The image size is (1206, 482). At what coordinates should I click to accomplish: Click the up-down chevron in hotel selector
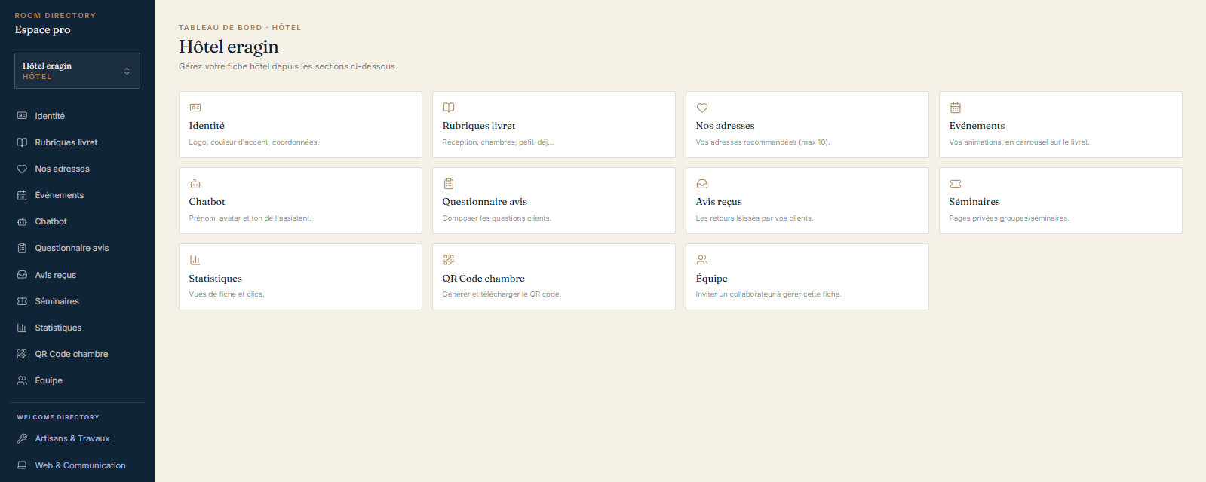[x=127, y=71]
